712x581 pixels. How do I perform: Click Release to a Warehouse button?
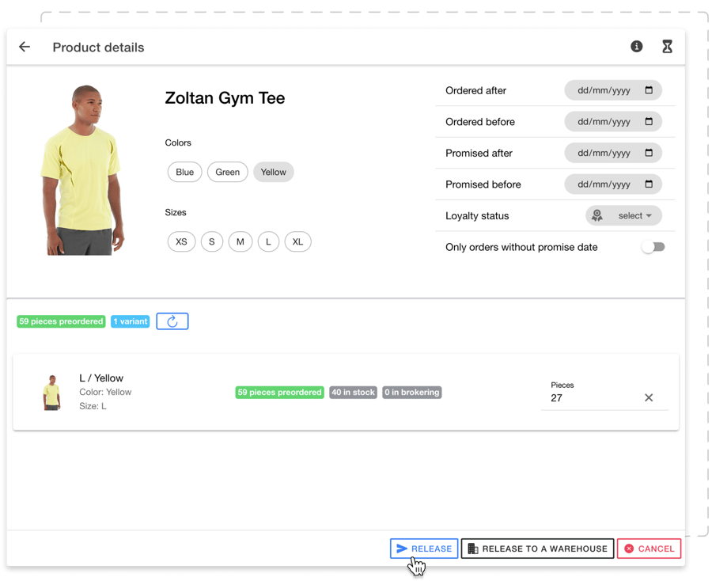(x=537, y=549)
